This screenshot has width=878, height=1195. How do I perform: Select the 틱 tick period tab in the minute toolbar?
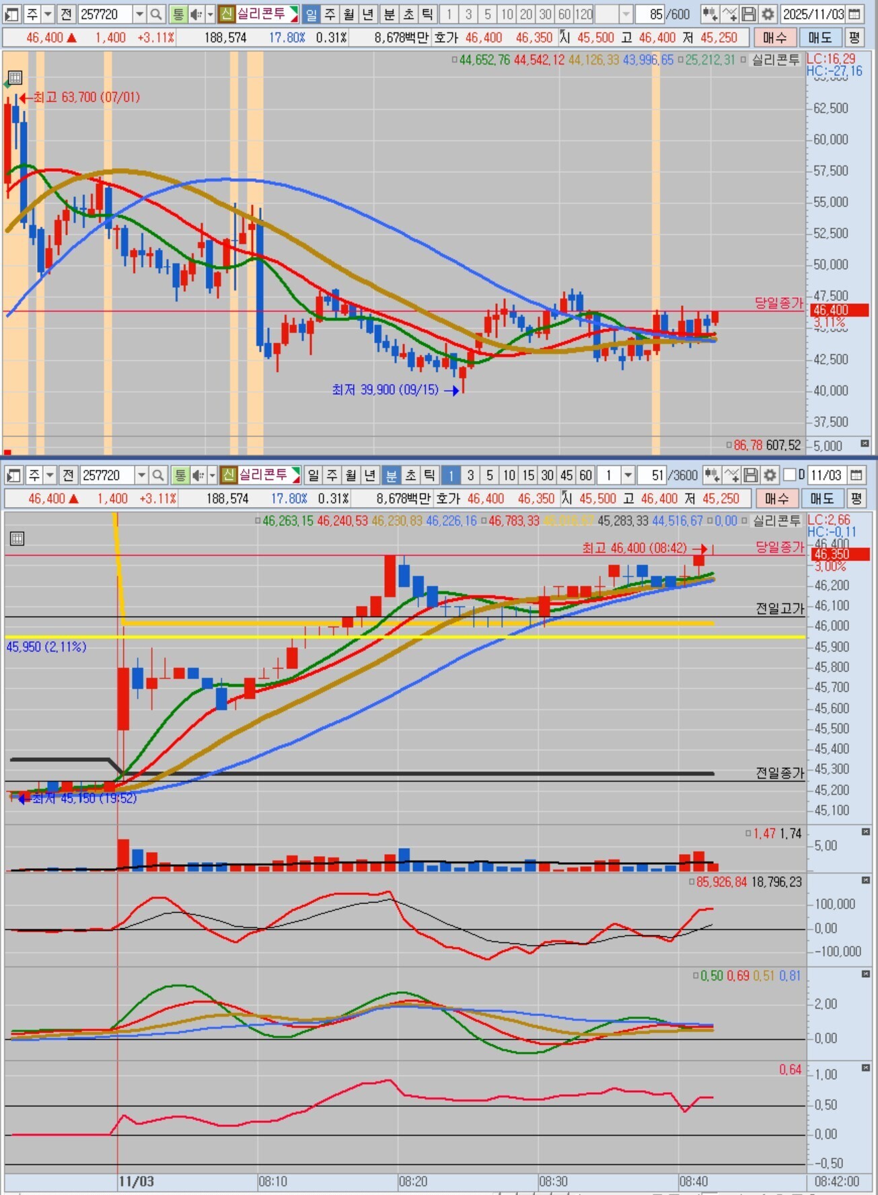point(429,475)
